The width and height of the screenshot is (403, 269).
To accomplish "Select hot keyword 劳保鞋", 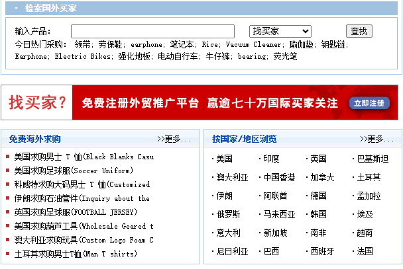I will coord(110,44).
